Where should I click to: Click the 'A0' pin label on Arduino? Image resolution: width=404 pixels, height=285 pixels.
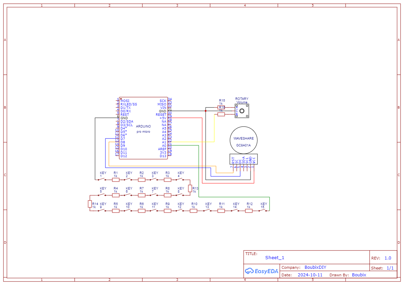click(x=164, y=146)
